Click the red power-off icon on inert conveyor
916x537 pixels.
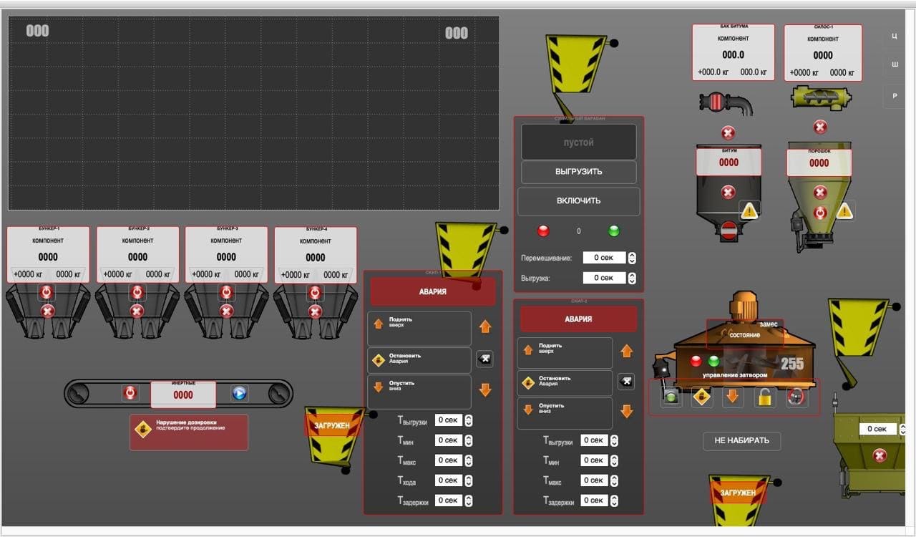pos(130,393)
